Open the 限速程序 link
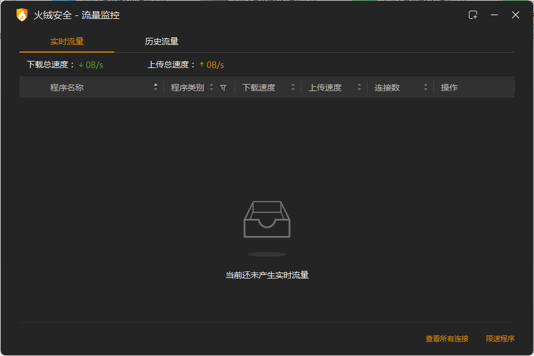Viewport: 534px width, 356px height. [x=500, y=339]
